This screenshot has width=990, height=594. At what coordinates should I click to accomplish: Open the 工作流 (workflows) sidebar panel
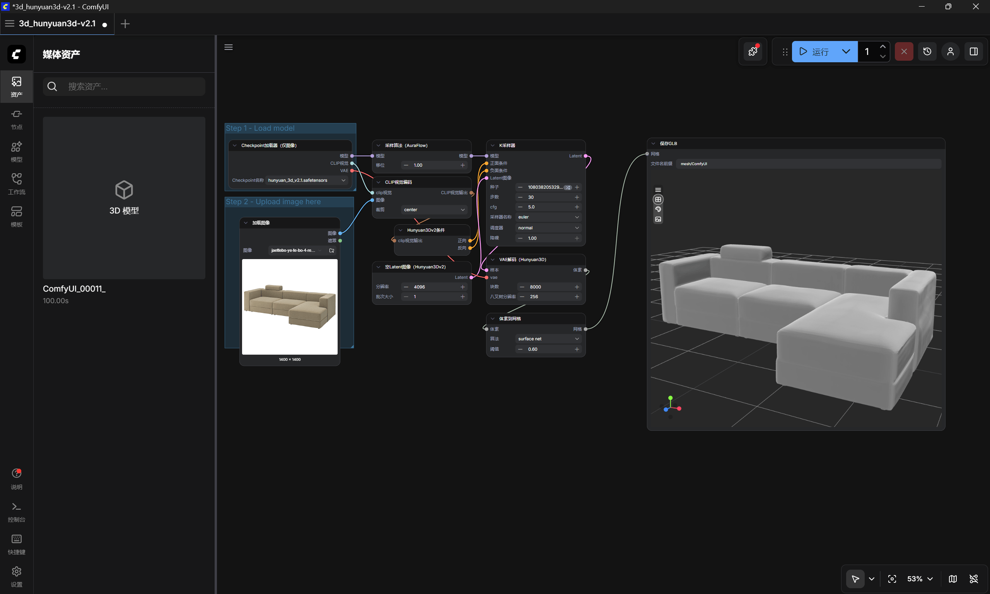coord(16,184)
